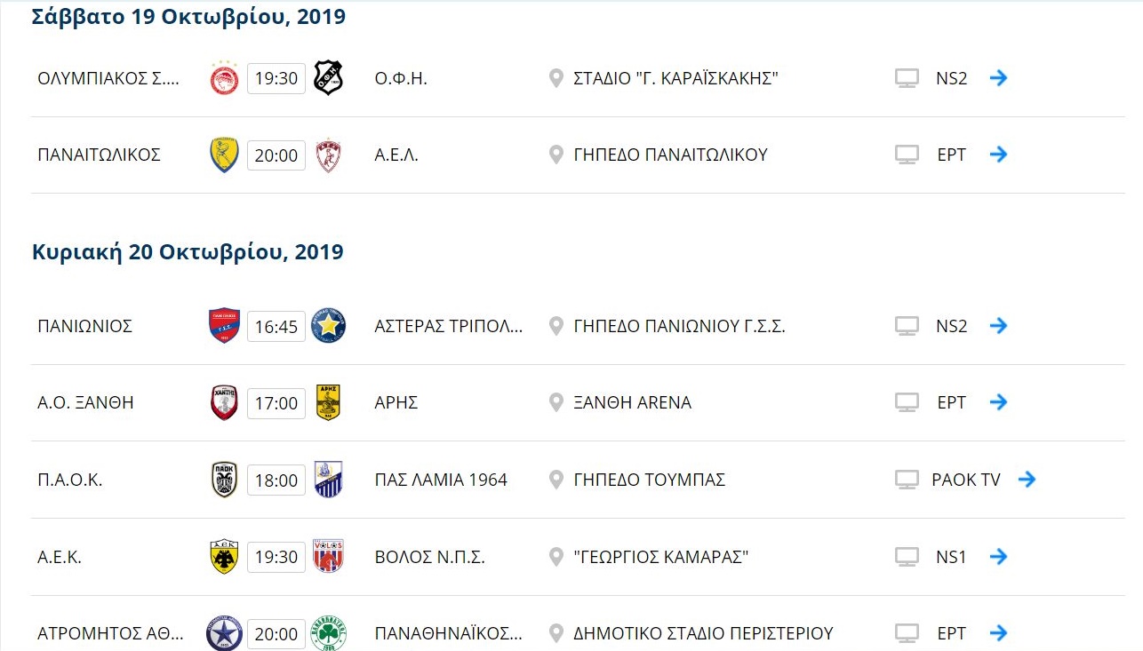Click the TV icon beside ΕΡΤ for Panetolikos
The image size is (1143, 651).
[x=907, y=155]
